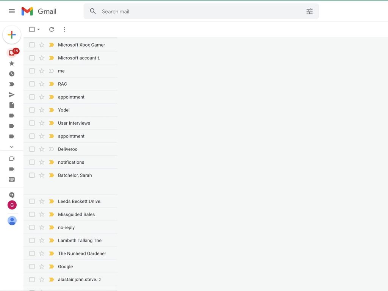This screenshot has height=291, width=388.
Task: Open Drafts document icon in sidebar
Action: pos(12,105)
